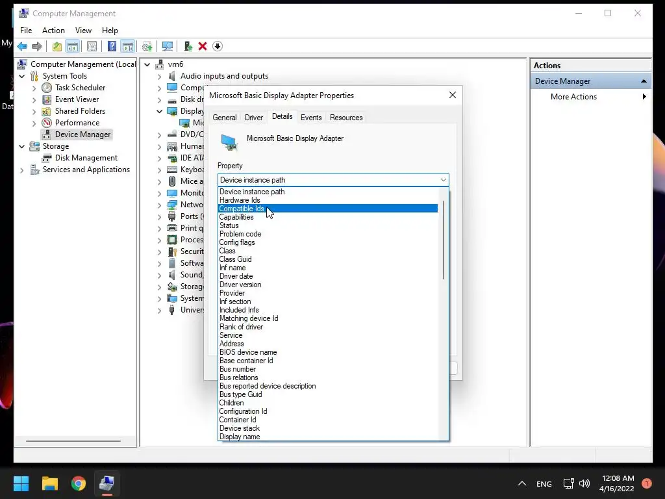Open File Explorer from the taskbar
665x499 pixels.
pos(49,483)
